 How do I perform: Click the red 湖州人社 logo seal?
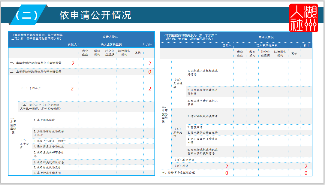click(303, 18)
